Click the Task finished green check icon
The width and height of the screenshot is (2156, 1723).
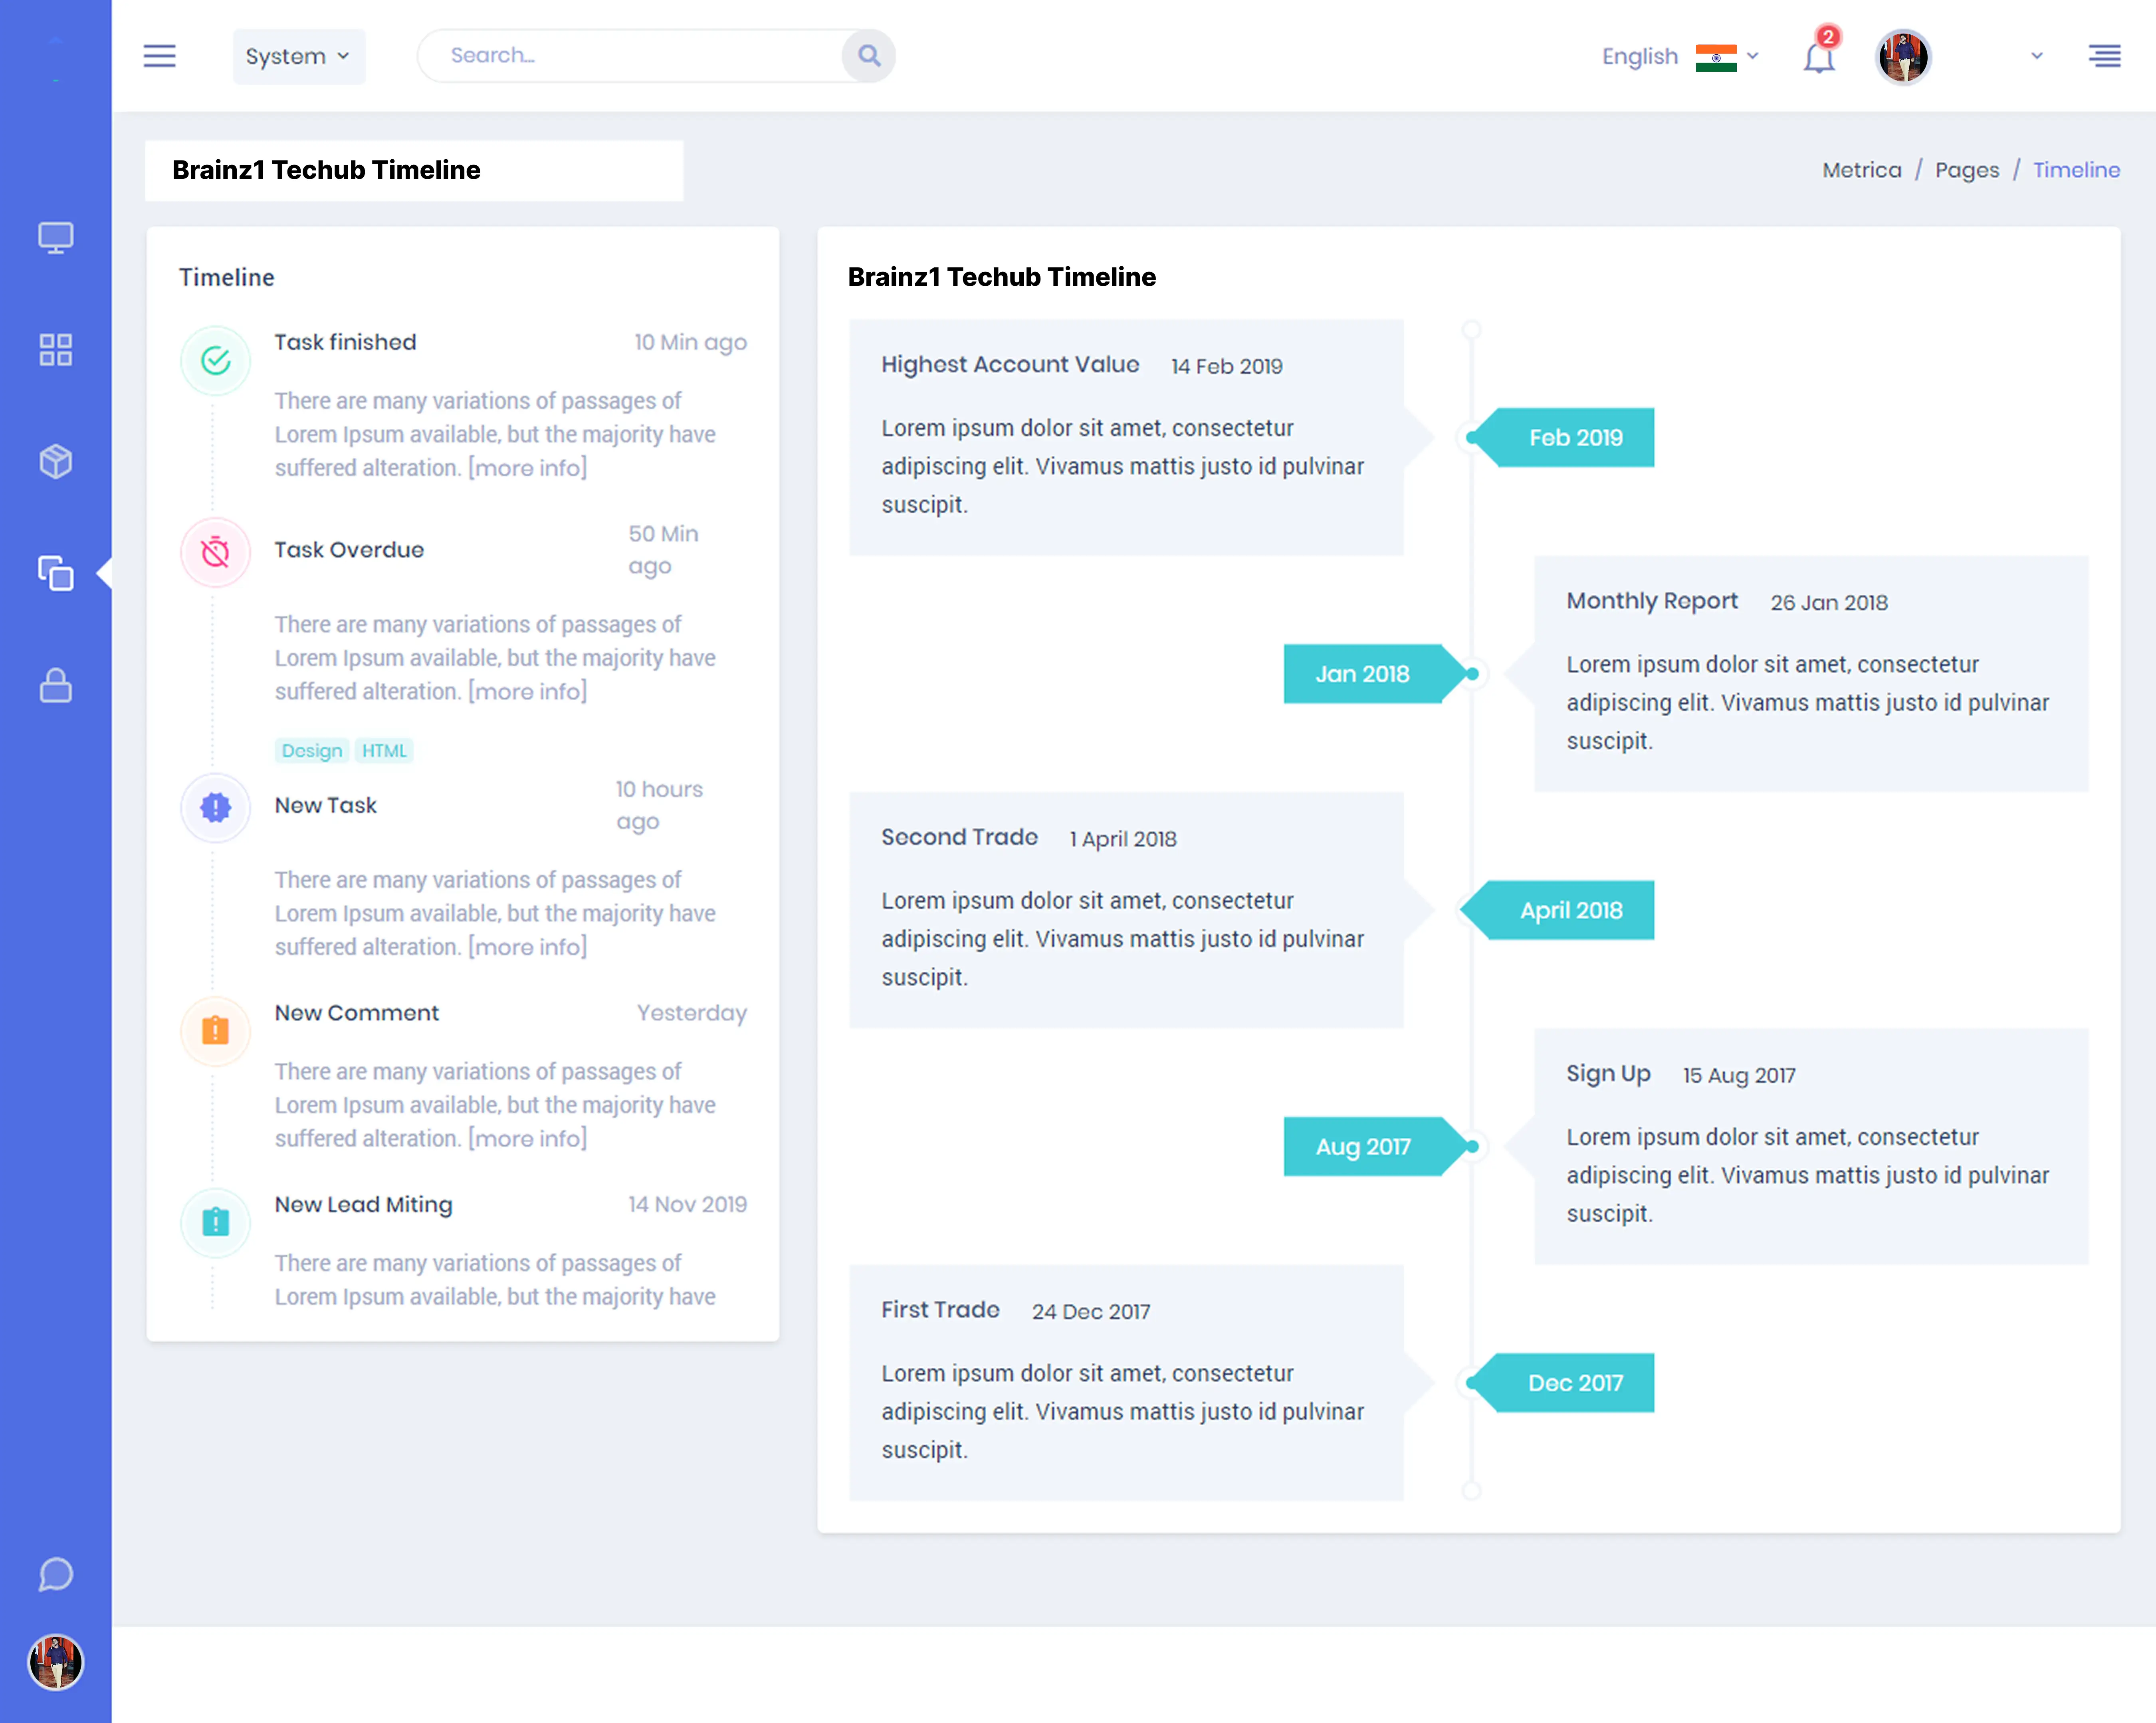tap(215, 361)
